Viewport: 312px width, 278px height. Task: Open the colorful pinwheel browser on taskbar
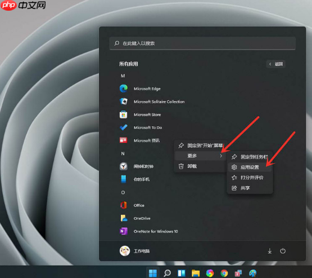(210, 273)
